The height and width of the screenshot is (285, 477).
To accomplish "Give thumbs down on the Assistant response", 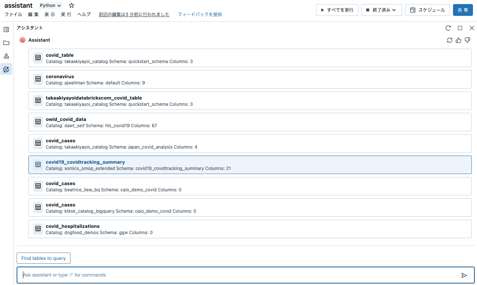I will tap(467, 40).
